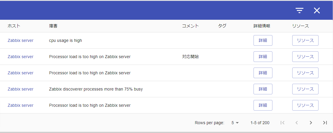Open リソース for the Zabbix discoverer processes problem
Viewport: 333px width, 133px height.
[305, 89]
